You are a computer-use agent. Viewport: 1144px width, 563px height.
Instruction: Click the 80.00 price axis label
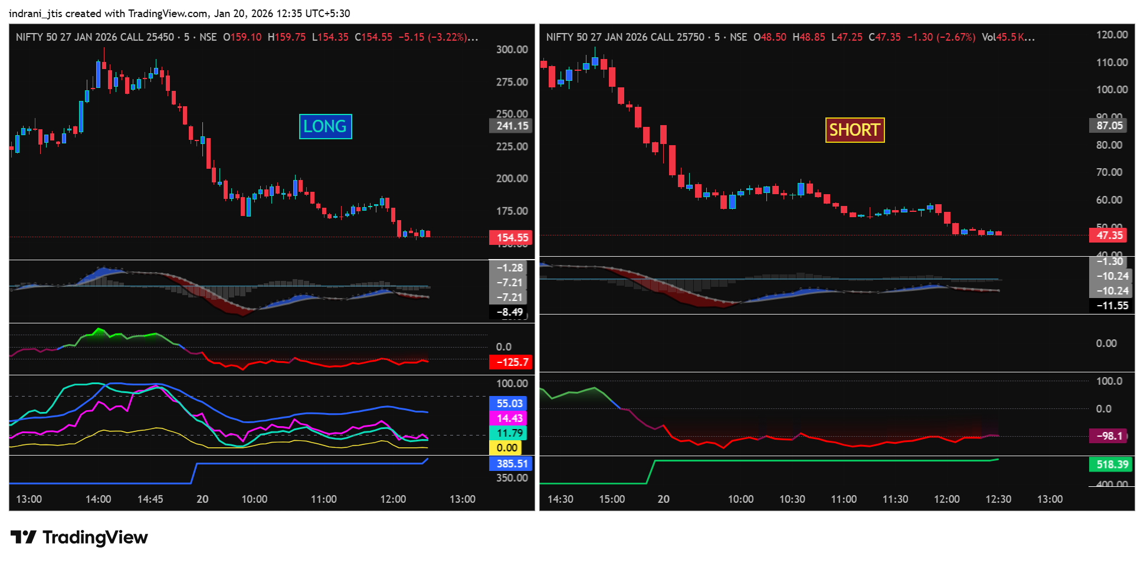pyautogui.click(x=1109, y=145)
